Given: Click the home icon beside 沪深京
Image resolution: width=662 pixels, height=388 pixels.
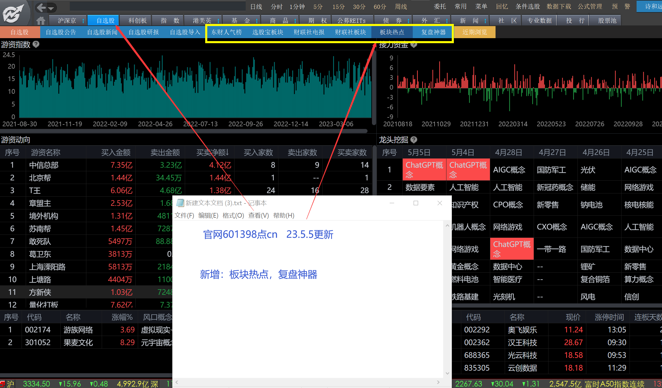Looking at the screenshot, I should click(41, 21).
